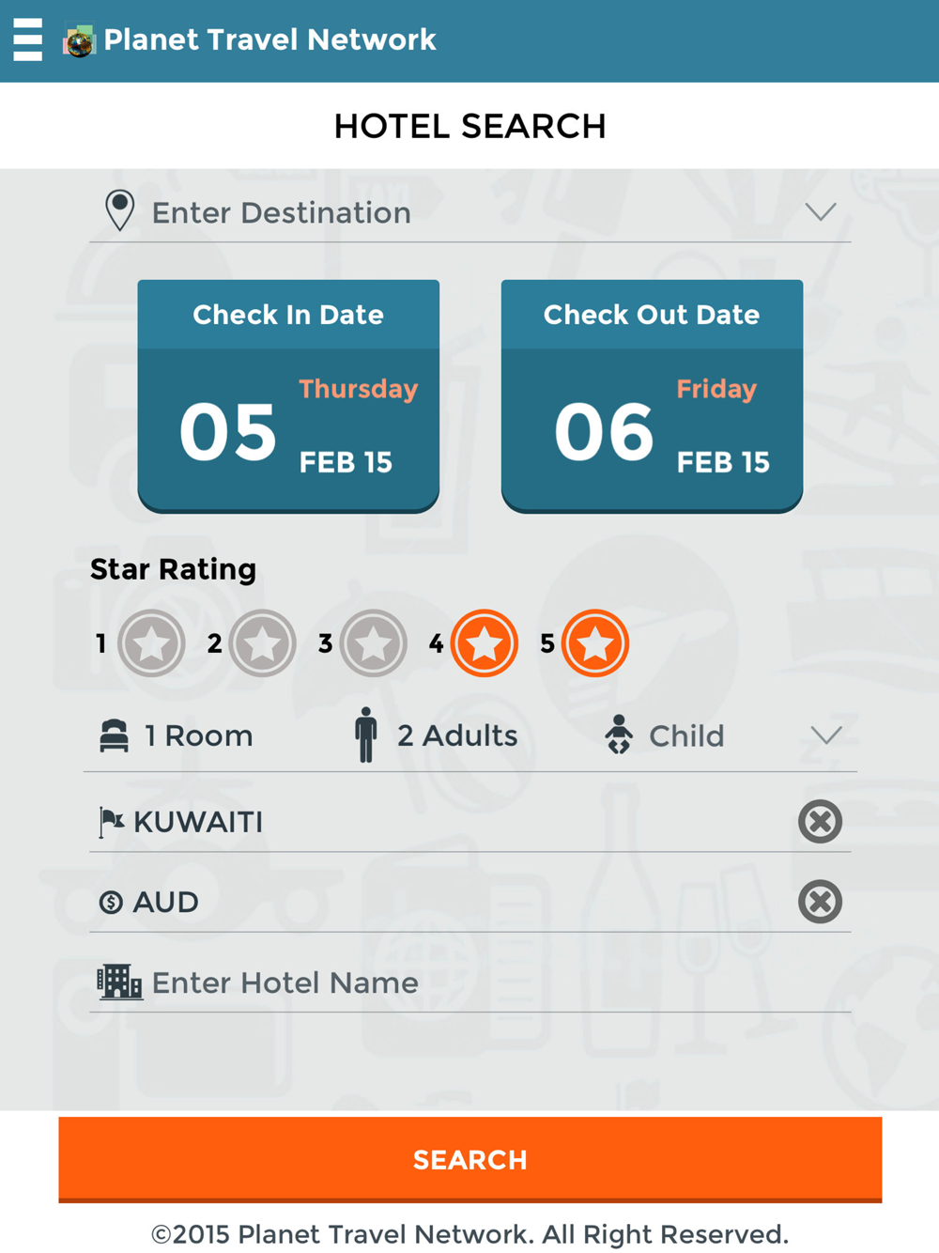
Task: Clear the AUD currency selection
Action: (x=820, y=902)
